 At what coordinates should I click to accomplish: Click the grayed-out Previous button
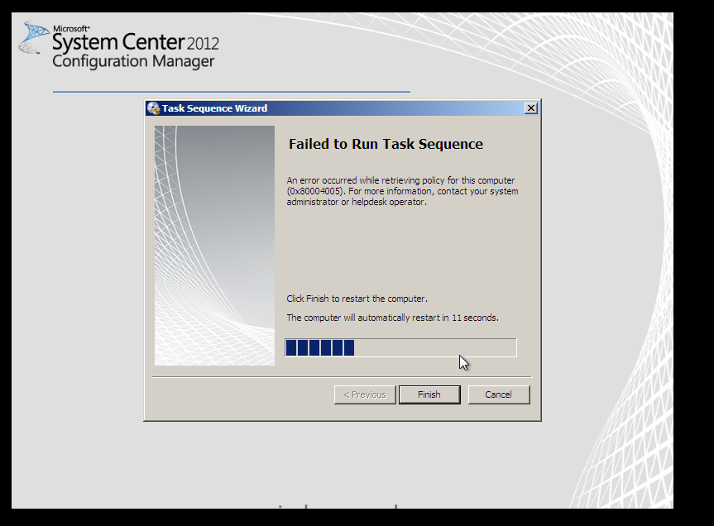click(x=365, y=394)
